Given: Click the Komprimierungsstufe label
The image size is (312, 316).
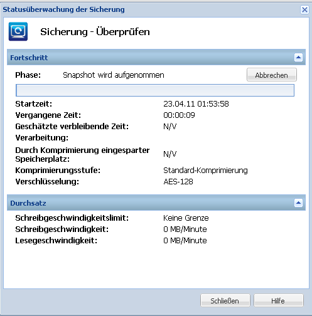Looking at the screenshot, I should point(58,171).
